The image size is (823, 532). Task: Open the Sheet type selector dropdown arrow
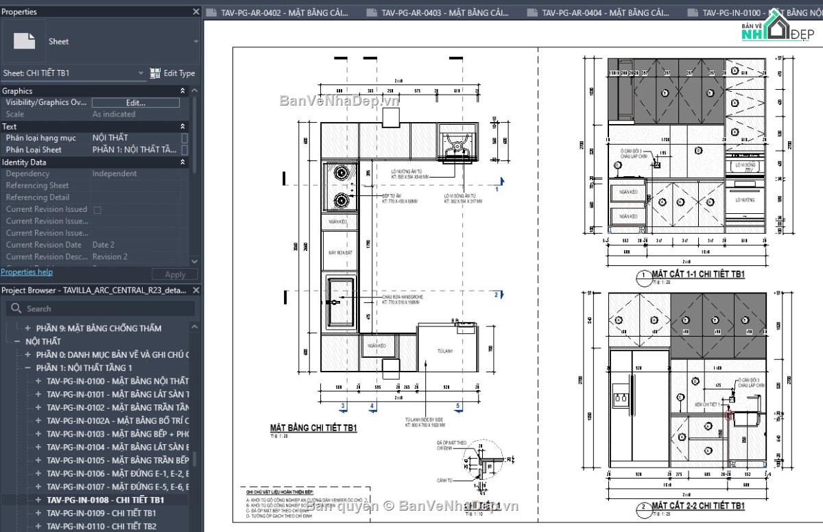pos(196,42)
